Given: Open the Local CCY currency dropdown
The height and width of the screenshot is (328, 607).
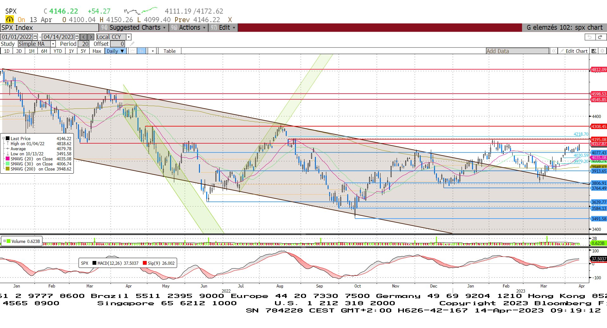Looking at the screenshot, I should 129,37.
